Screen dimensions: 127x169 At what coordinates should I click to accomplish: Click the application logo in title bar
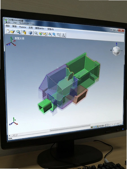[x=6, y=20]
